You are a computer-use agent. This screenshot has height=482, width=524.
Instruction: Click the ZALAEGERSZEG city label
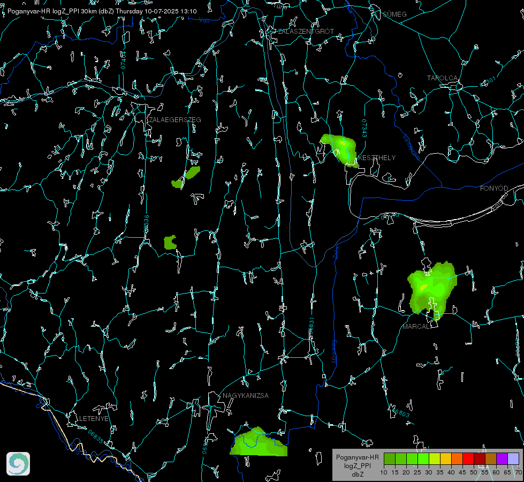click(175, 120)
